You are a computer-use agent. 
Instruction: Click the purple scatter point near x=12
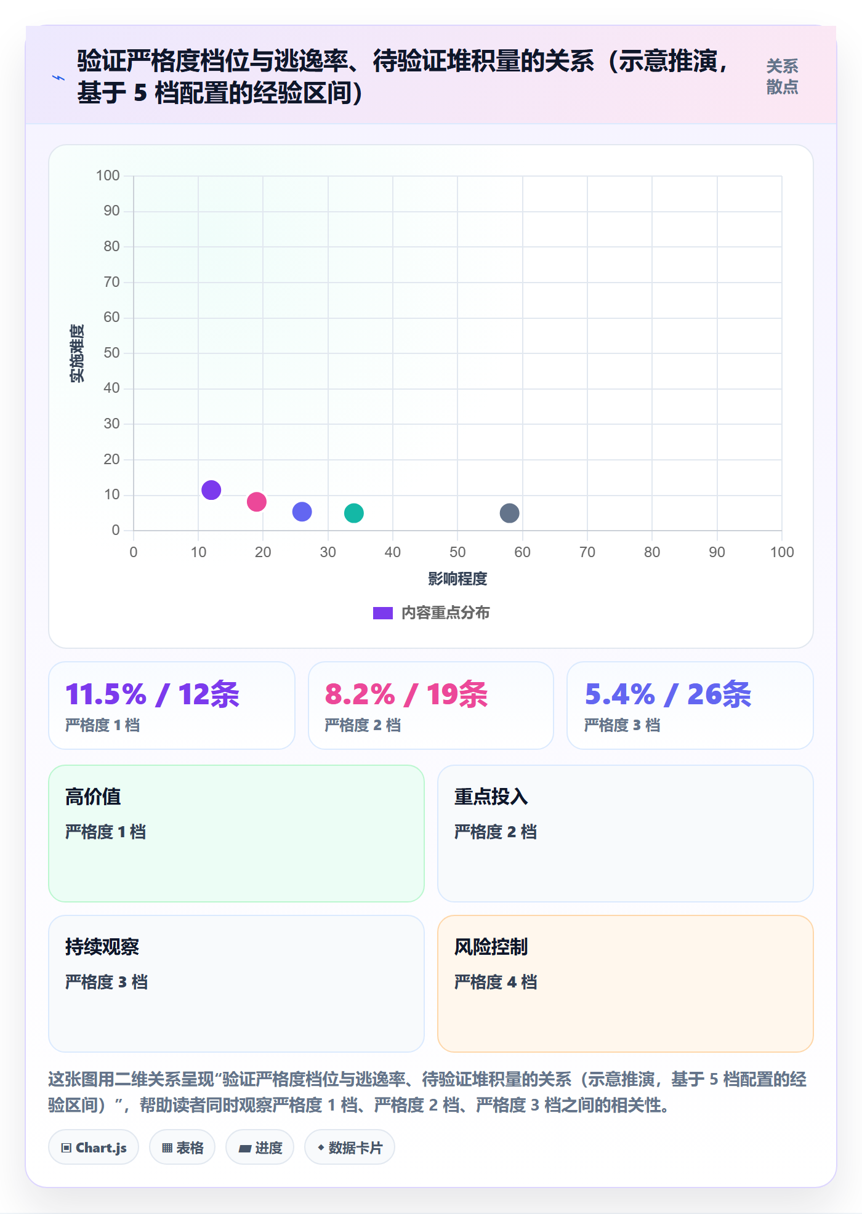click(x=211, y=490)
